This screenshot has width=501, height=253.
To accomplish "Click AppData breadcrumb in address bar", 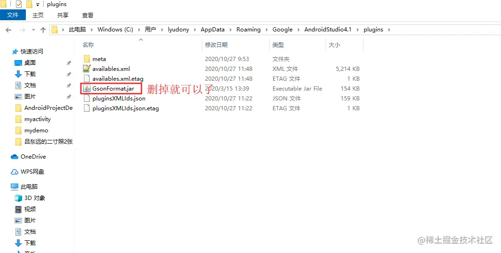I will pyautogui.click(x=213, y=30).
